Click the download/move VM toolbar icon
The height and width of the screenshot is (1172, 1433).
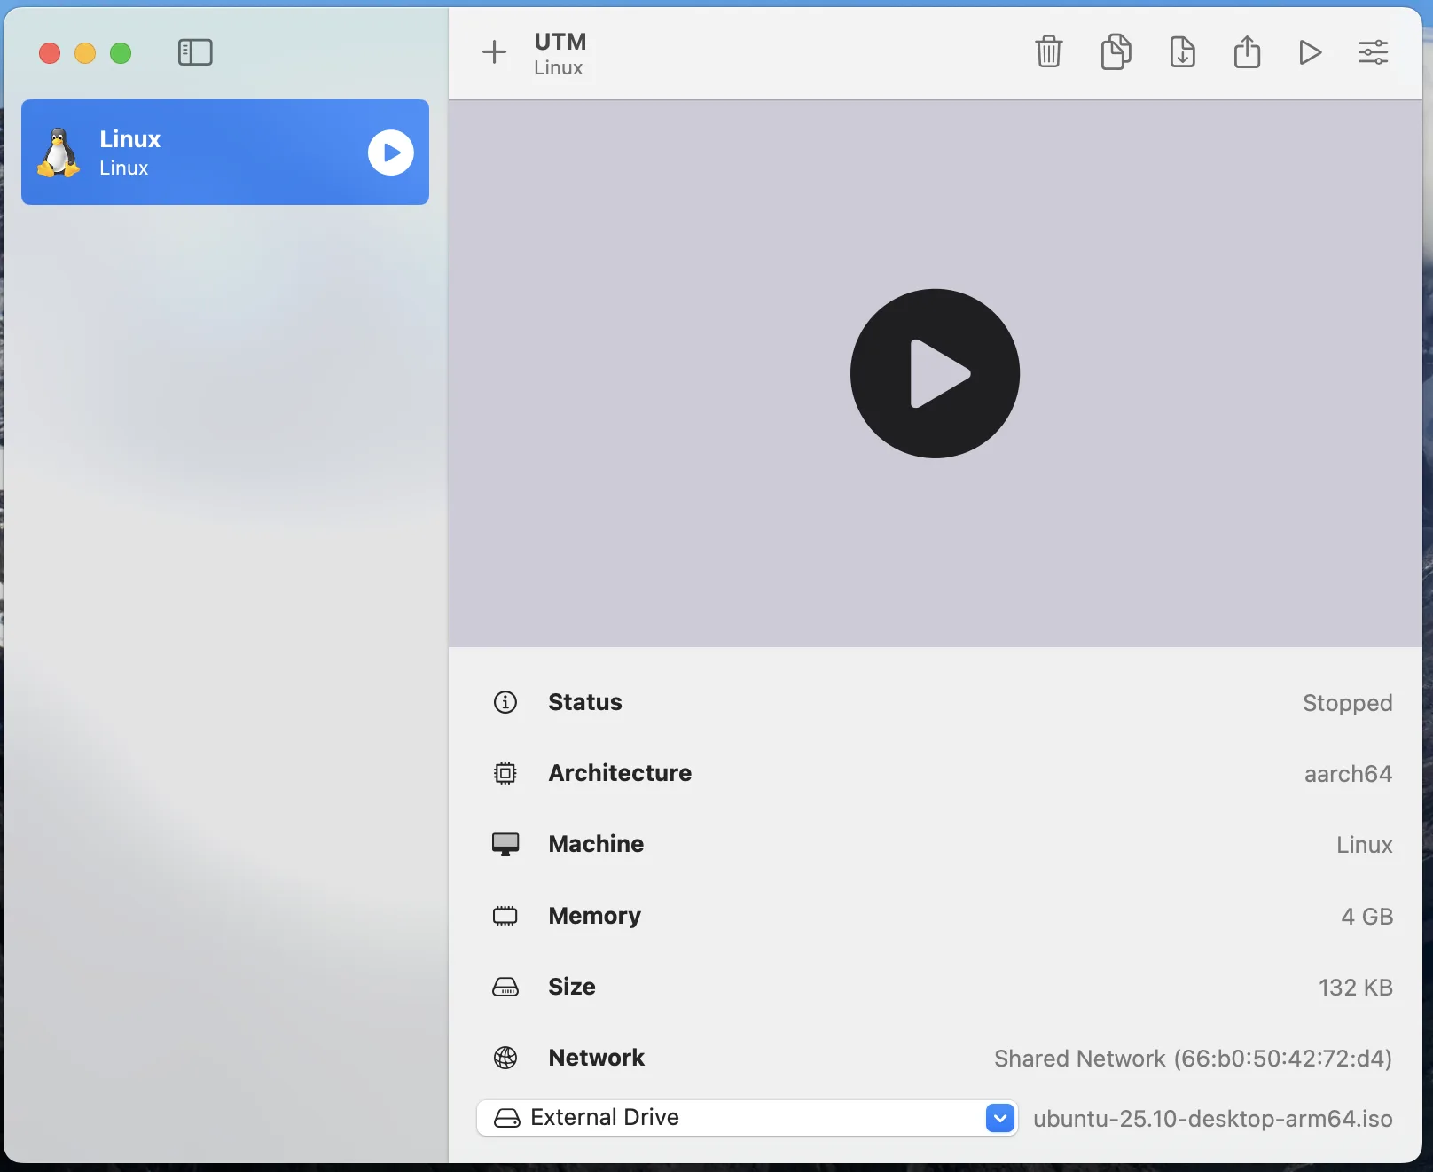pos(1182,51)
